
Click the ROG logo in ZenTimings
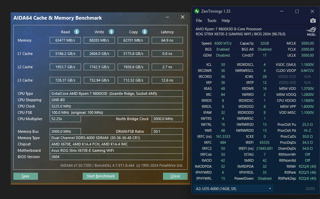[311, 32]
